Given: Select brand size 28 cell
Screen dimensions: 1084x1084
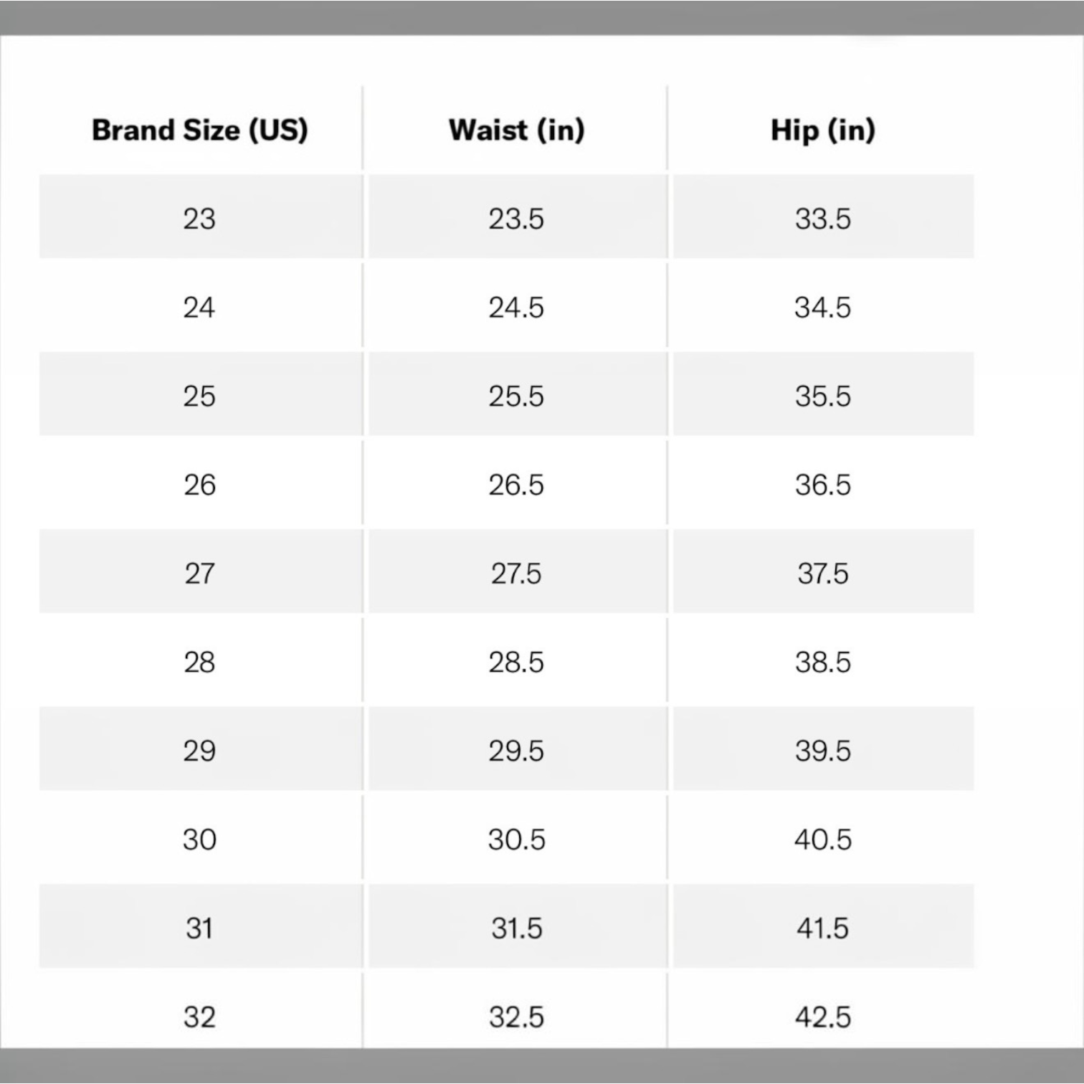Looking at the screenshot, I should pyautogui.click(x=201, y=660).
